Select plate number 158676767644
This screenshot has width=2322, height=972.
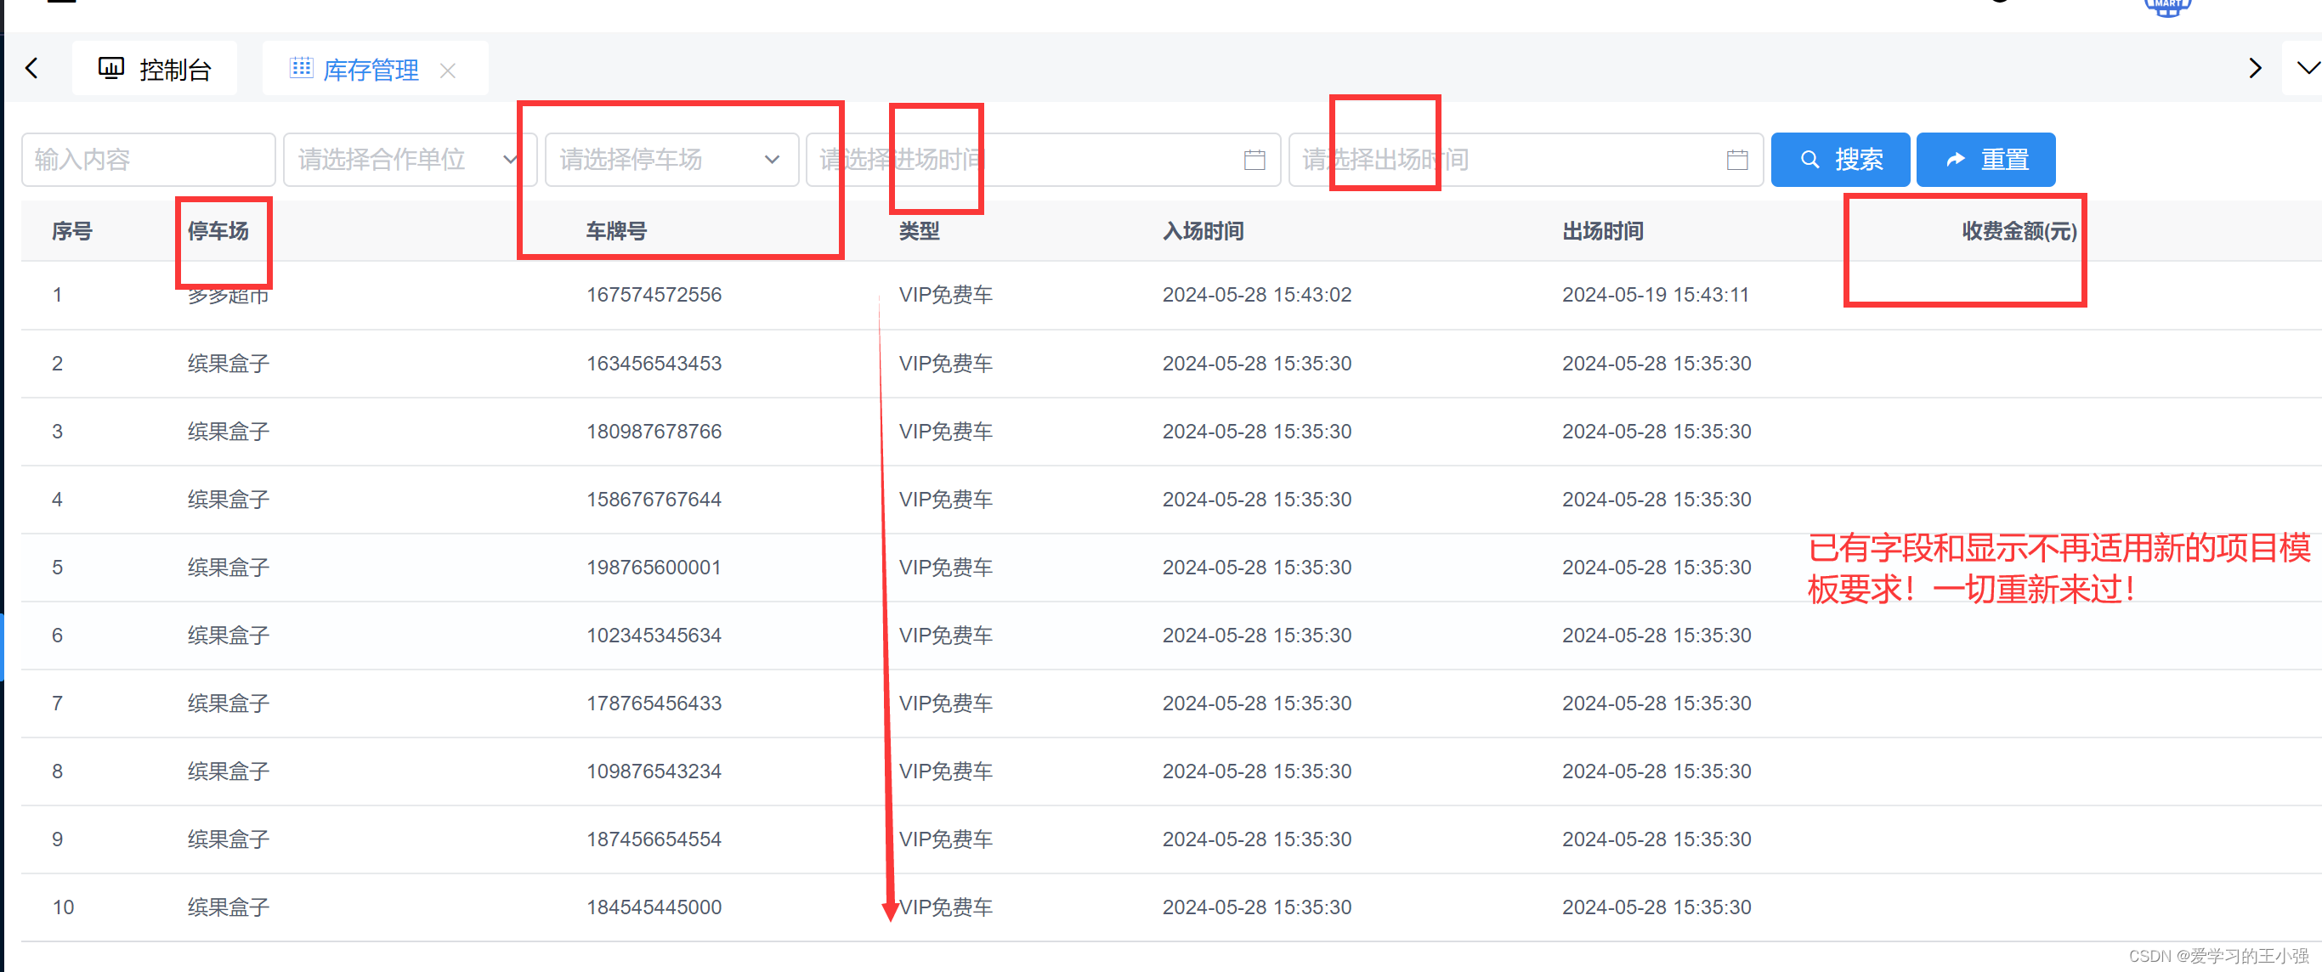654,500
